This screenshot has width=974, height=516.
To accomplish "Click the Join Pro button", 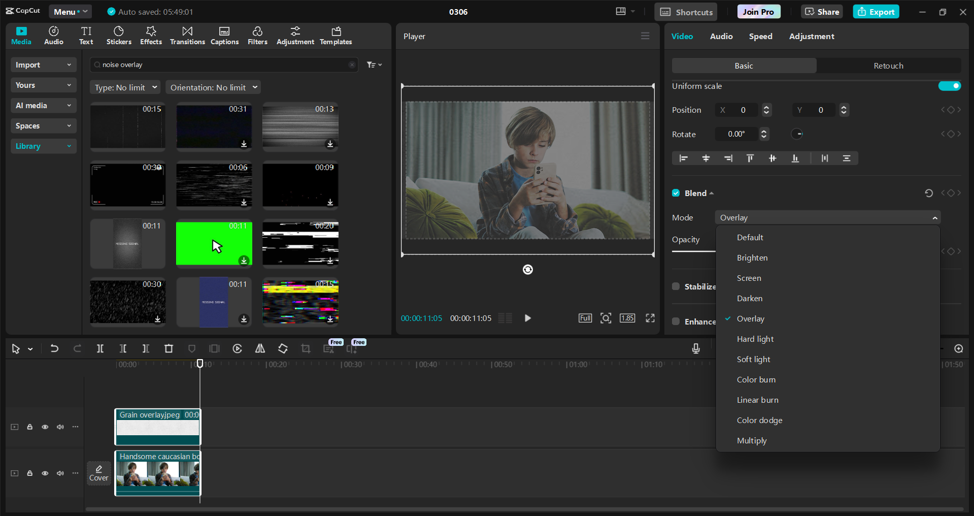I will click(x=758, y=11).
